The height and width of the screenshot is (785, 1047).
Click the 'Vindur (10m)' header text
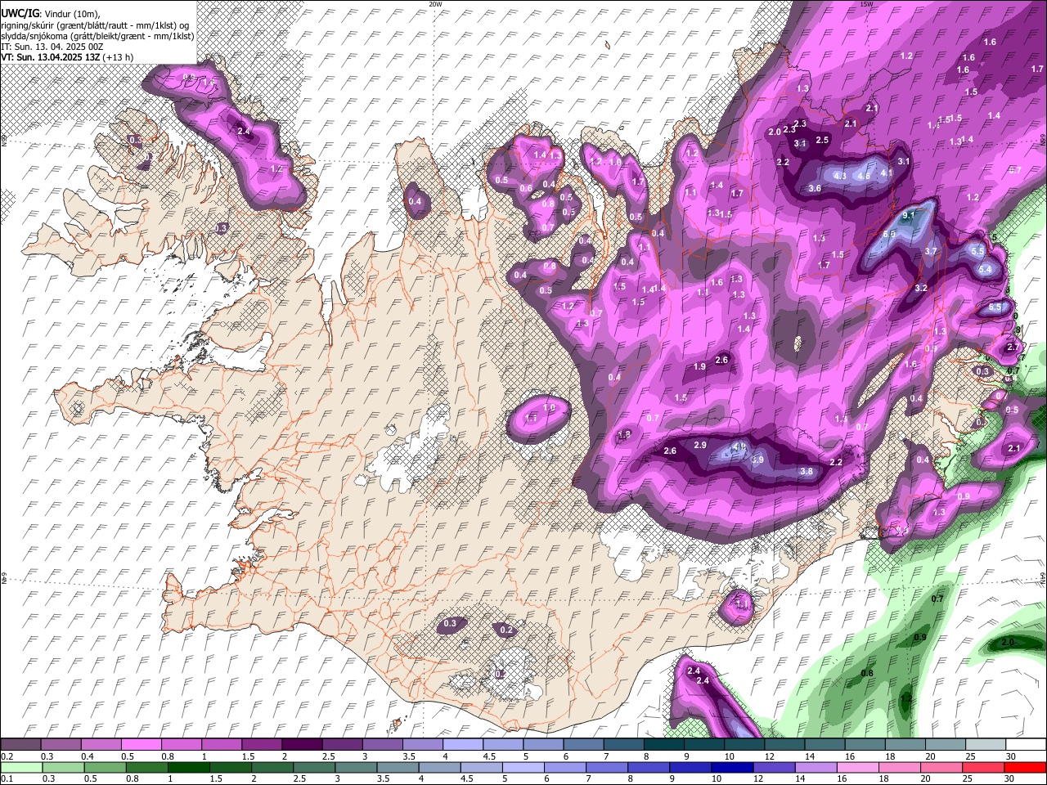[71, 14]
